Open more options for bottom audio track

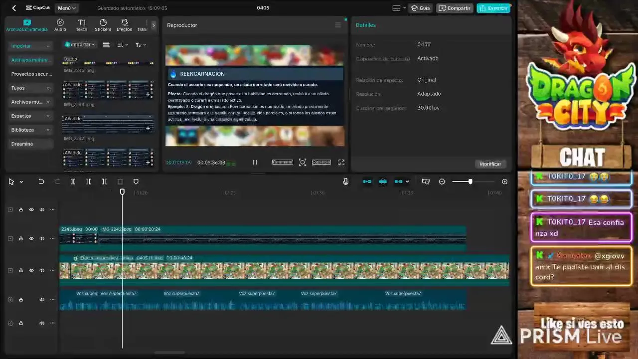point(52,323)
